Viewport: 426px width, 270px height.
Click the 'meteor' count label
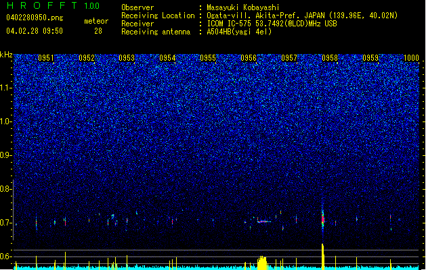[96, 21]
